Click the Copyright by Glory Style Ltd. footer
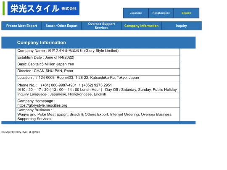The width and height of the screenshot is (227, 170). click(21, 132)
